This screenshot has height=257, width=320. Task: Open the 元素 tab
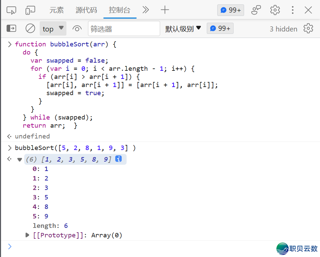[57, 10]
